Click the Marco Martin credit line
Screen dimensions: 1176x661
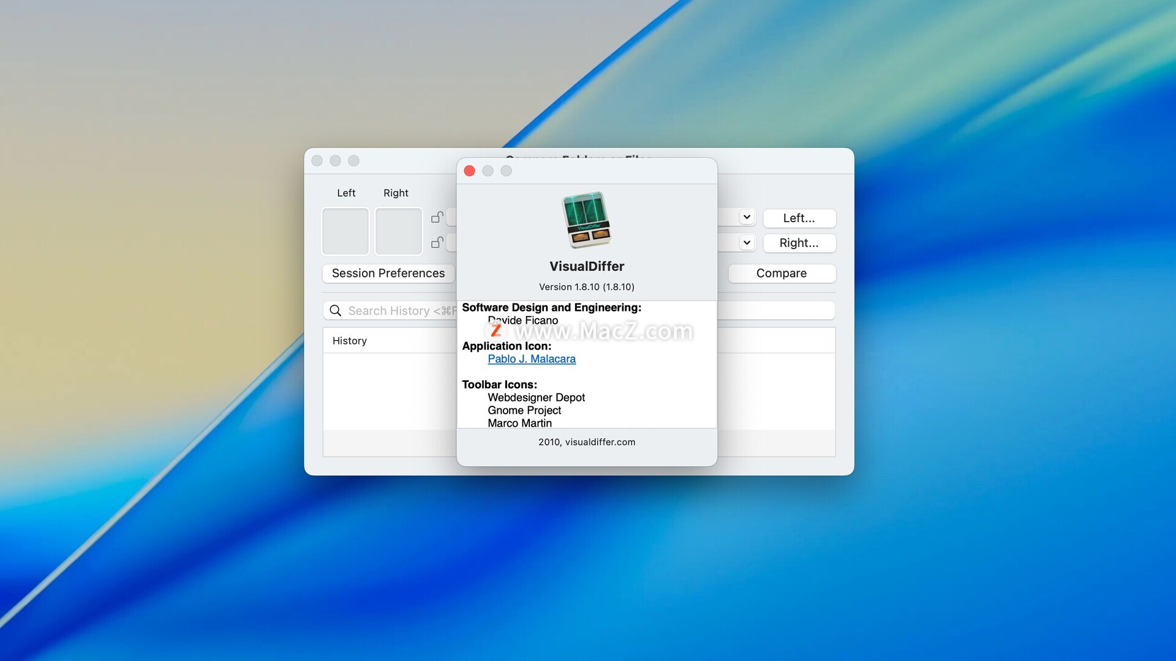[x=520, y=423]
